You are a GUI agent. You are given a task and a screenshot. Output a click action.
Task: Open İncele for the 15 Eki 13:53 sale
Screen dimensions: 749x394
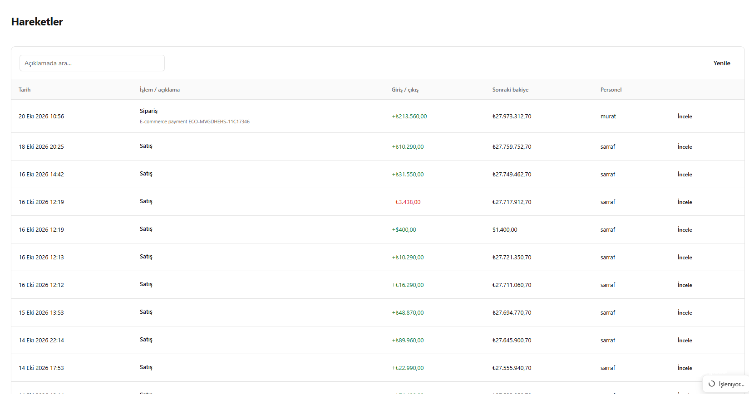click(685, 313)
